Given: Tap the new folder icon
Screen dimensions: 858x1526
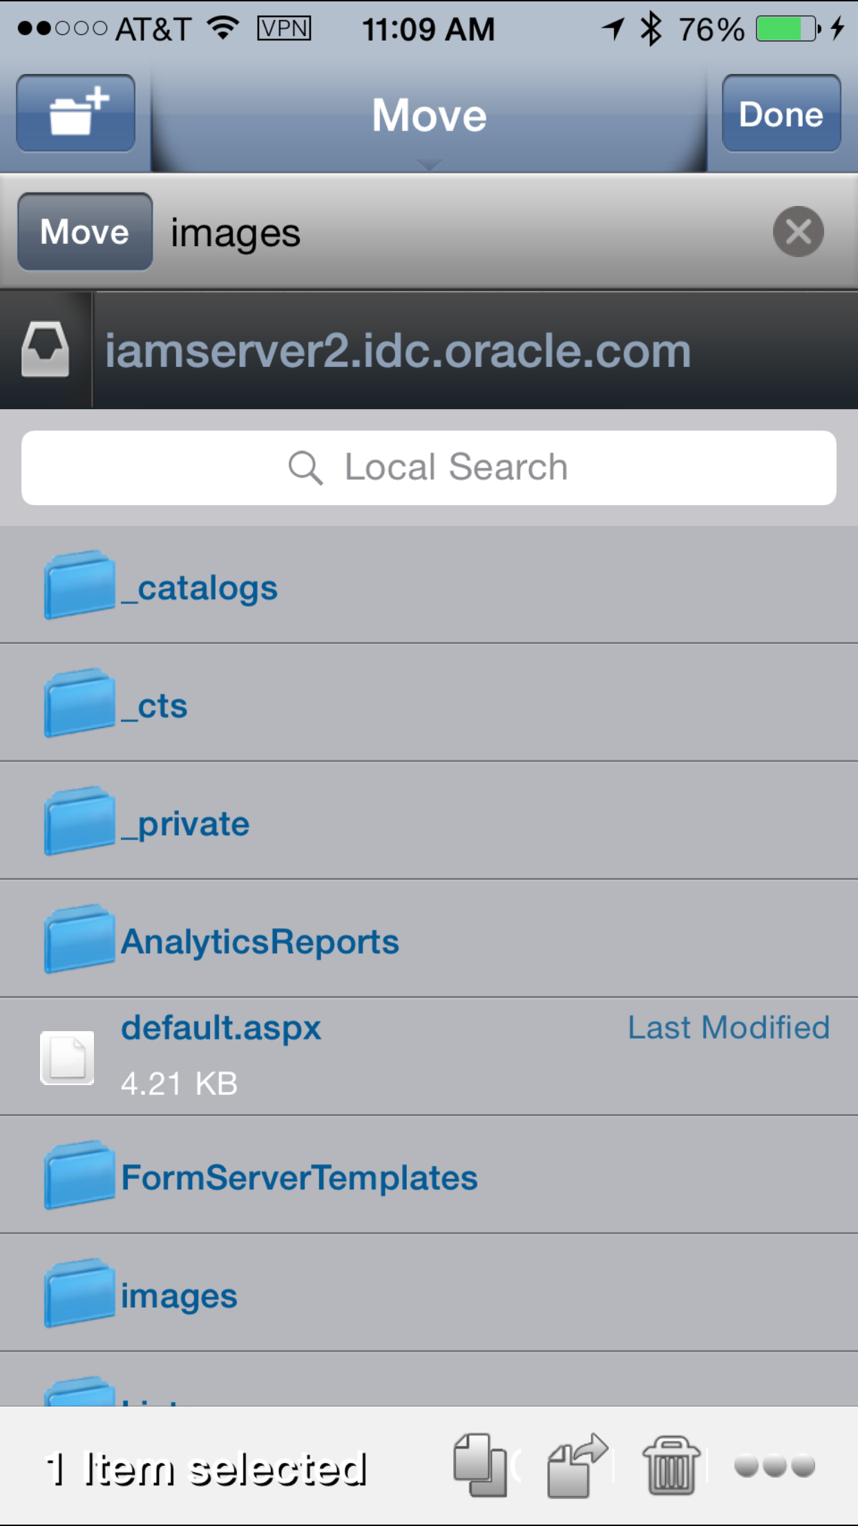Looking at the screenshot, I should click(76, 113).
